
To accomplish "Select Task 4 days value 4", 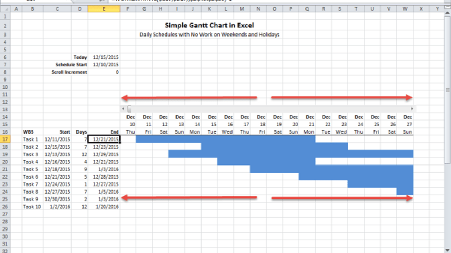I will point(80,162).
